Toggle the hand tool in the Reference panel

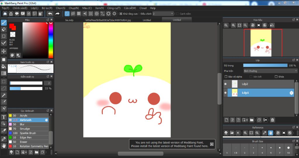tap(270, 133)
